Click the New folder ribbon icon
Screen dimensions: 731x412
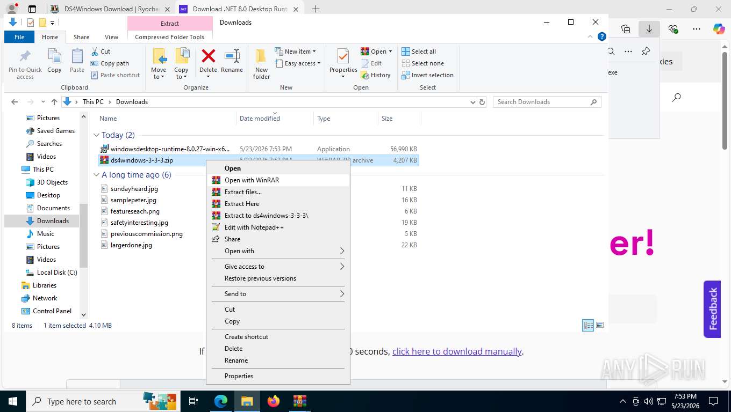coord(261,56)
